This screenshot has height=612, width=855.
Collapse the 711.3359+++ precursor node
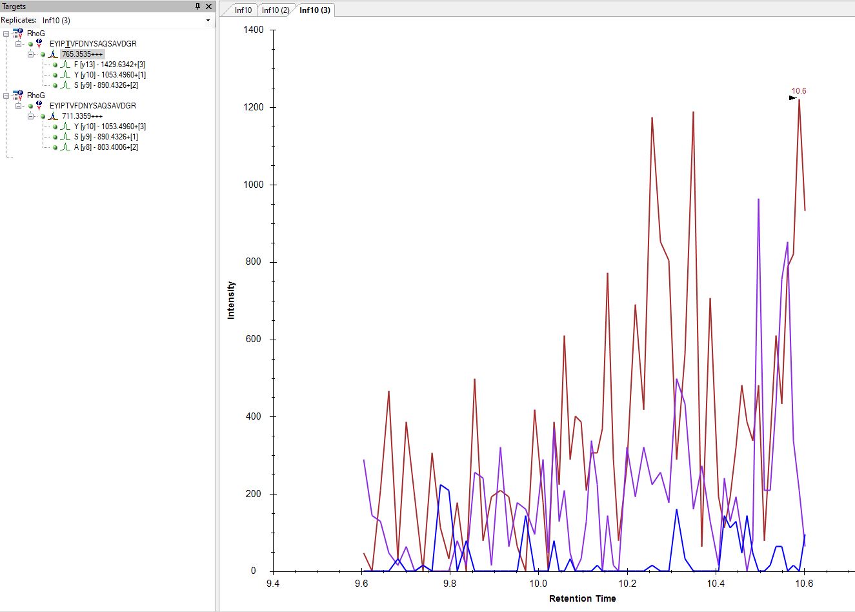[x=31, y=116]
